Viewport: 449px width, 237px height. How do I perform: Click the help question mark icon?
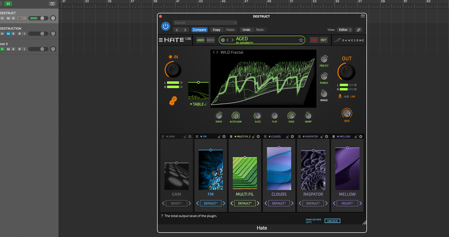tap(162, 216)
